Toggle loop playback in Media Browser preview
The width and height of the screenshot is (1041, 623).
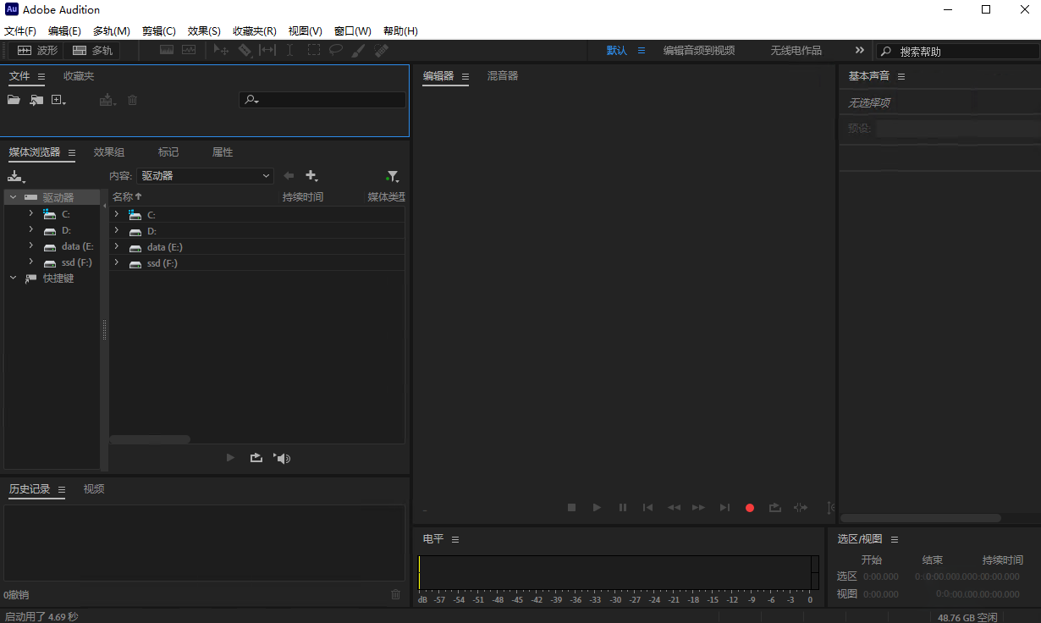point(256,458)
